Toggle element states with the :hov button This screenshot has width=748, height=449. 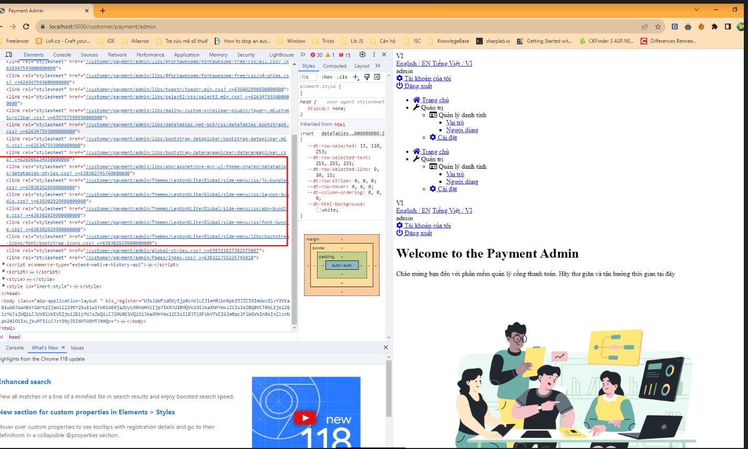tap(328, 77)
